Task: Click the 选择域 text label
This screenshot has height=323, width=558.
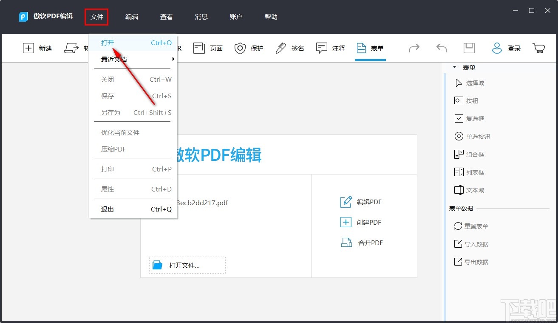Action: (x=475, y=83)
